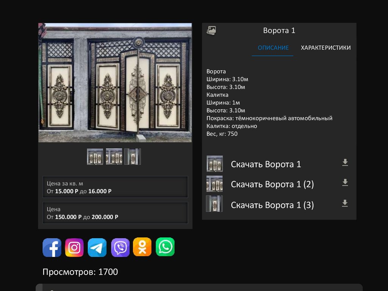Screen dimensions: 388x291
Task: Open the large main gate photo
Action: point(115,83)
